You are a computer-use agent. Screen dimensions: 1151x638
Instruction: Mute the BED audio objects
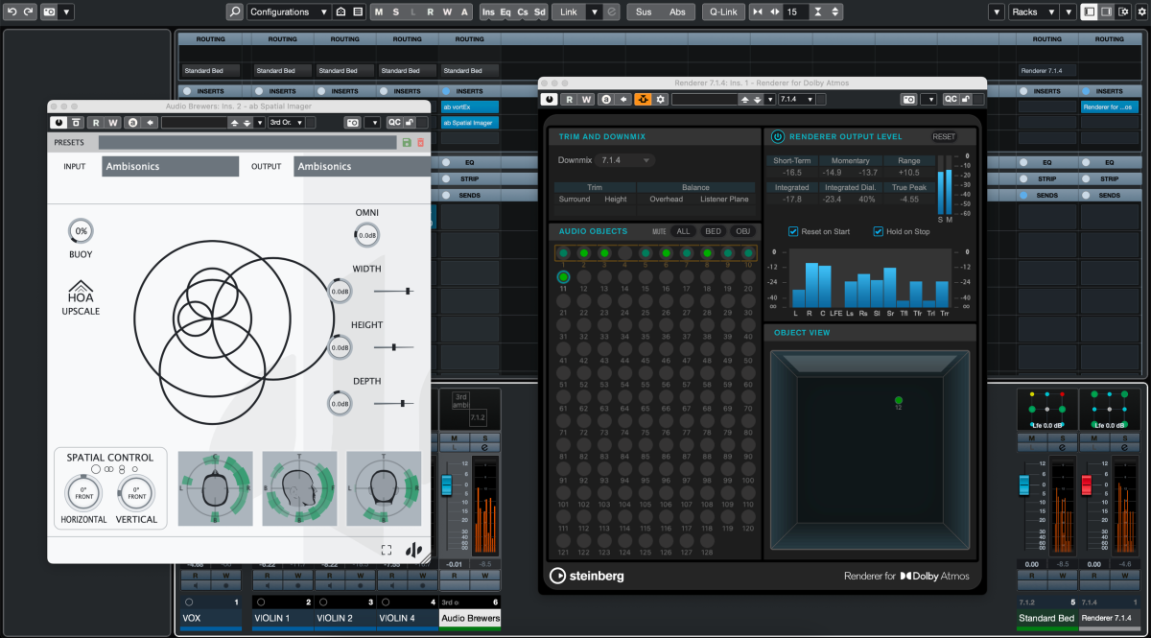pos(713,231)
